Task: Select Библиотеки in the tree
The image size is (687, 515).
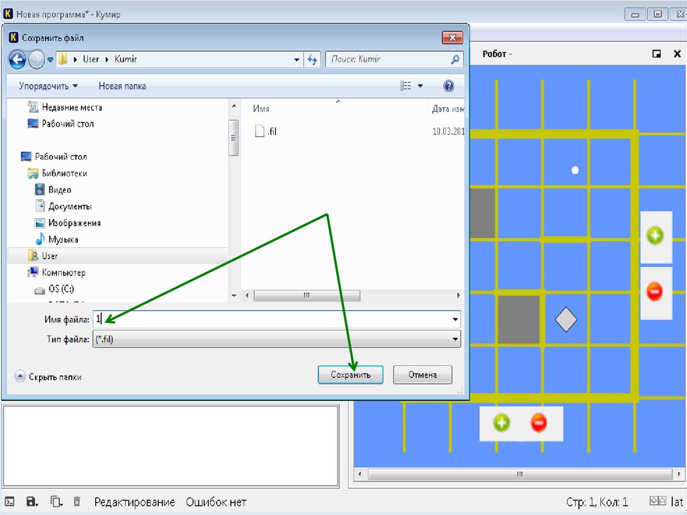Action: (58, 173)
